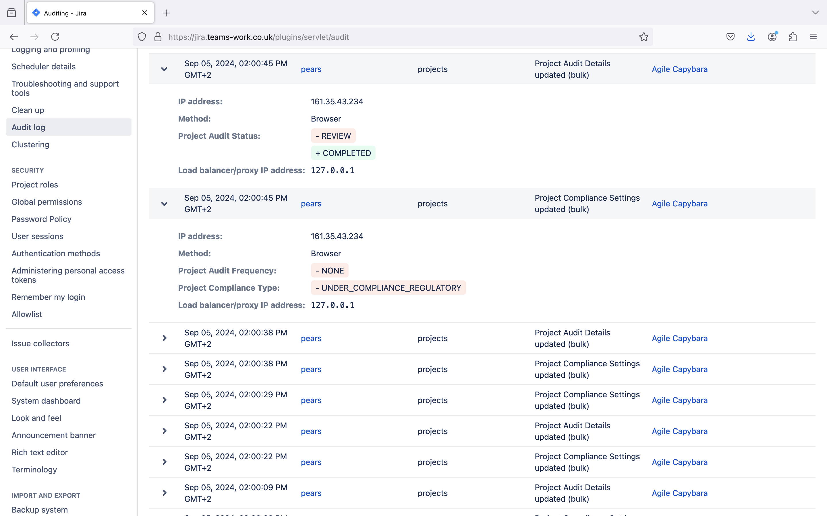Open the browser hamburger menu
The width and height of the screenshot is (827, 516).
(x=813, y=37)
